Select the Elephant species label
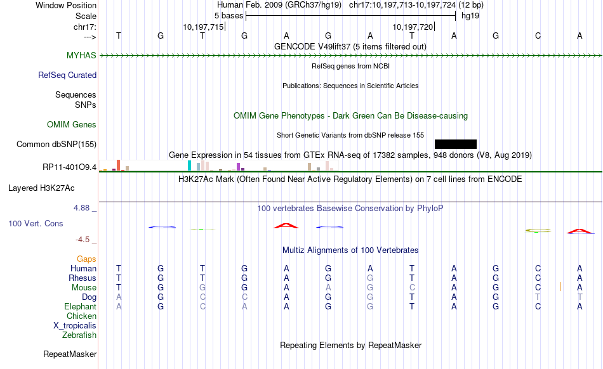 click(81, 306)
